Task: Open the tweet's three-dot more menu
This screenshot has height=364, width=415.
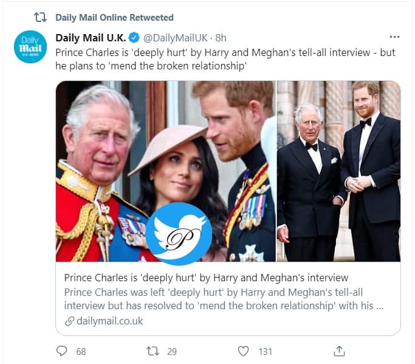Action: pyautogui.click(x=394, y=37)
